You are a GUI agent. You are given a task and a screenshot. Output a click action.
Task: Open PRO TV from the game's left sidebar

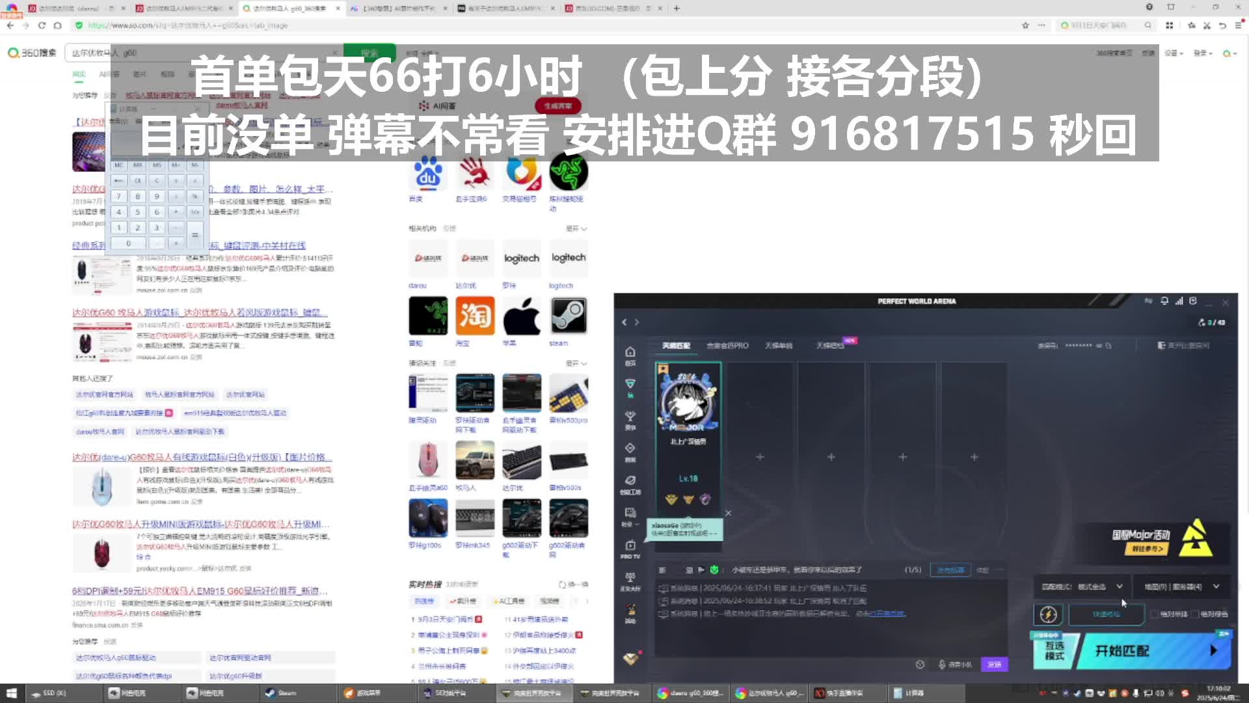click(629, 544)
